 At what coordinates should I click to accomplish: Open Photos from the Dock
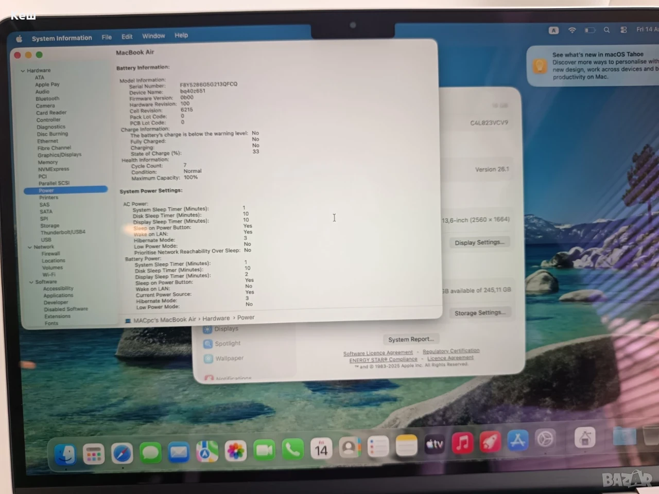(x=236, y=451)
